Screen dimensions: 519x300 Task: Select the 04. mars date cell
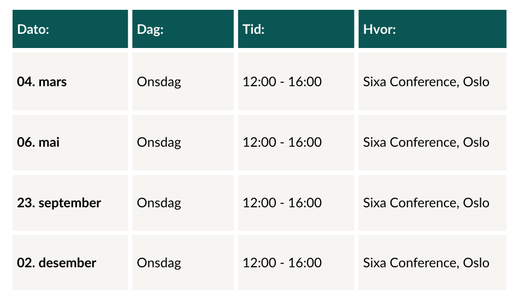(x=70, y=82)
